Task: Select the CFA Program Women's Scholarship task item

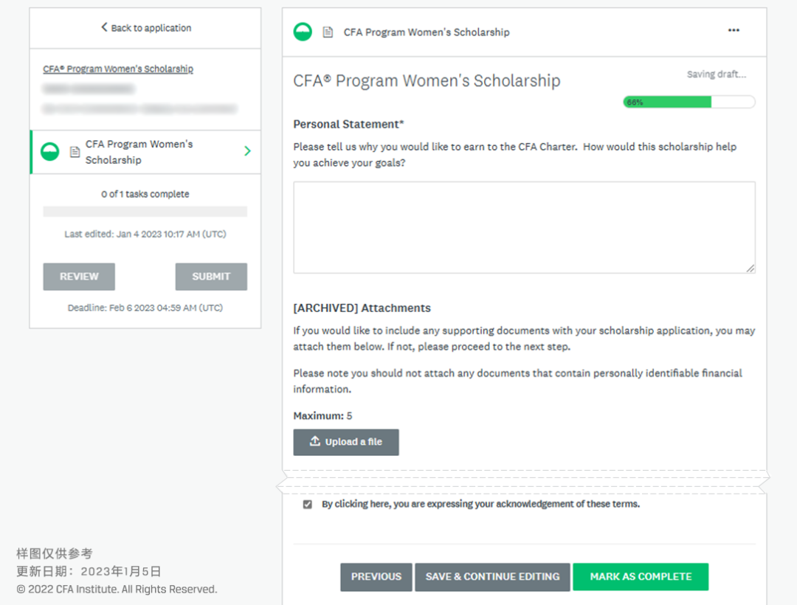Action: pos(145,152)
